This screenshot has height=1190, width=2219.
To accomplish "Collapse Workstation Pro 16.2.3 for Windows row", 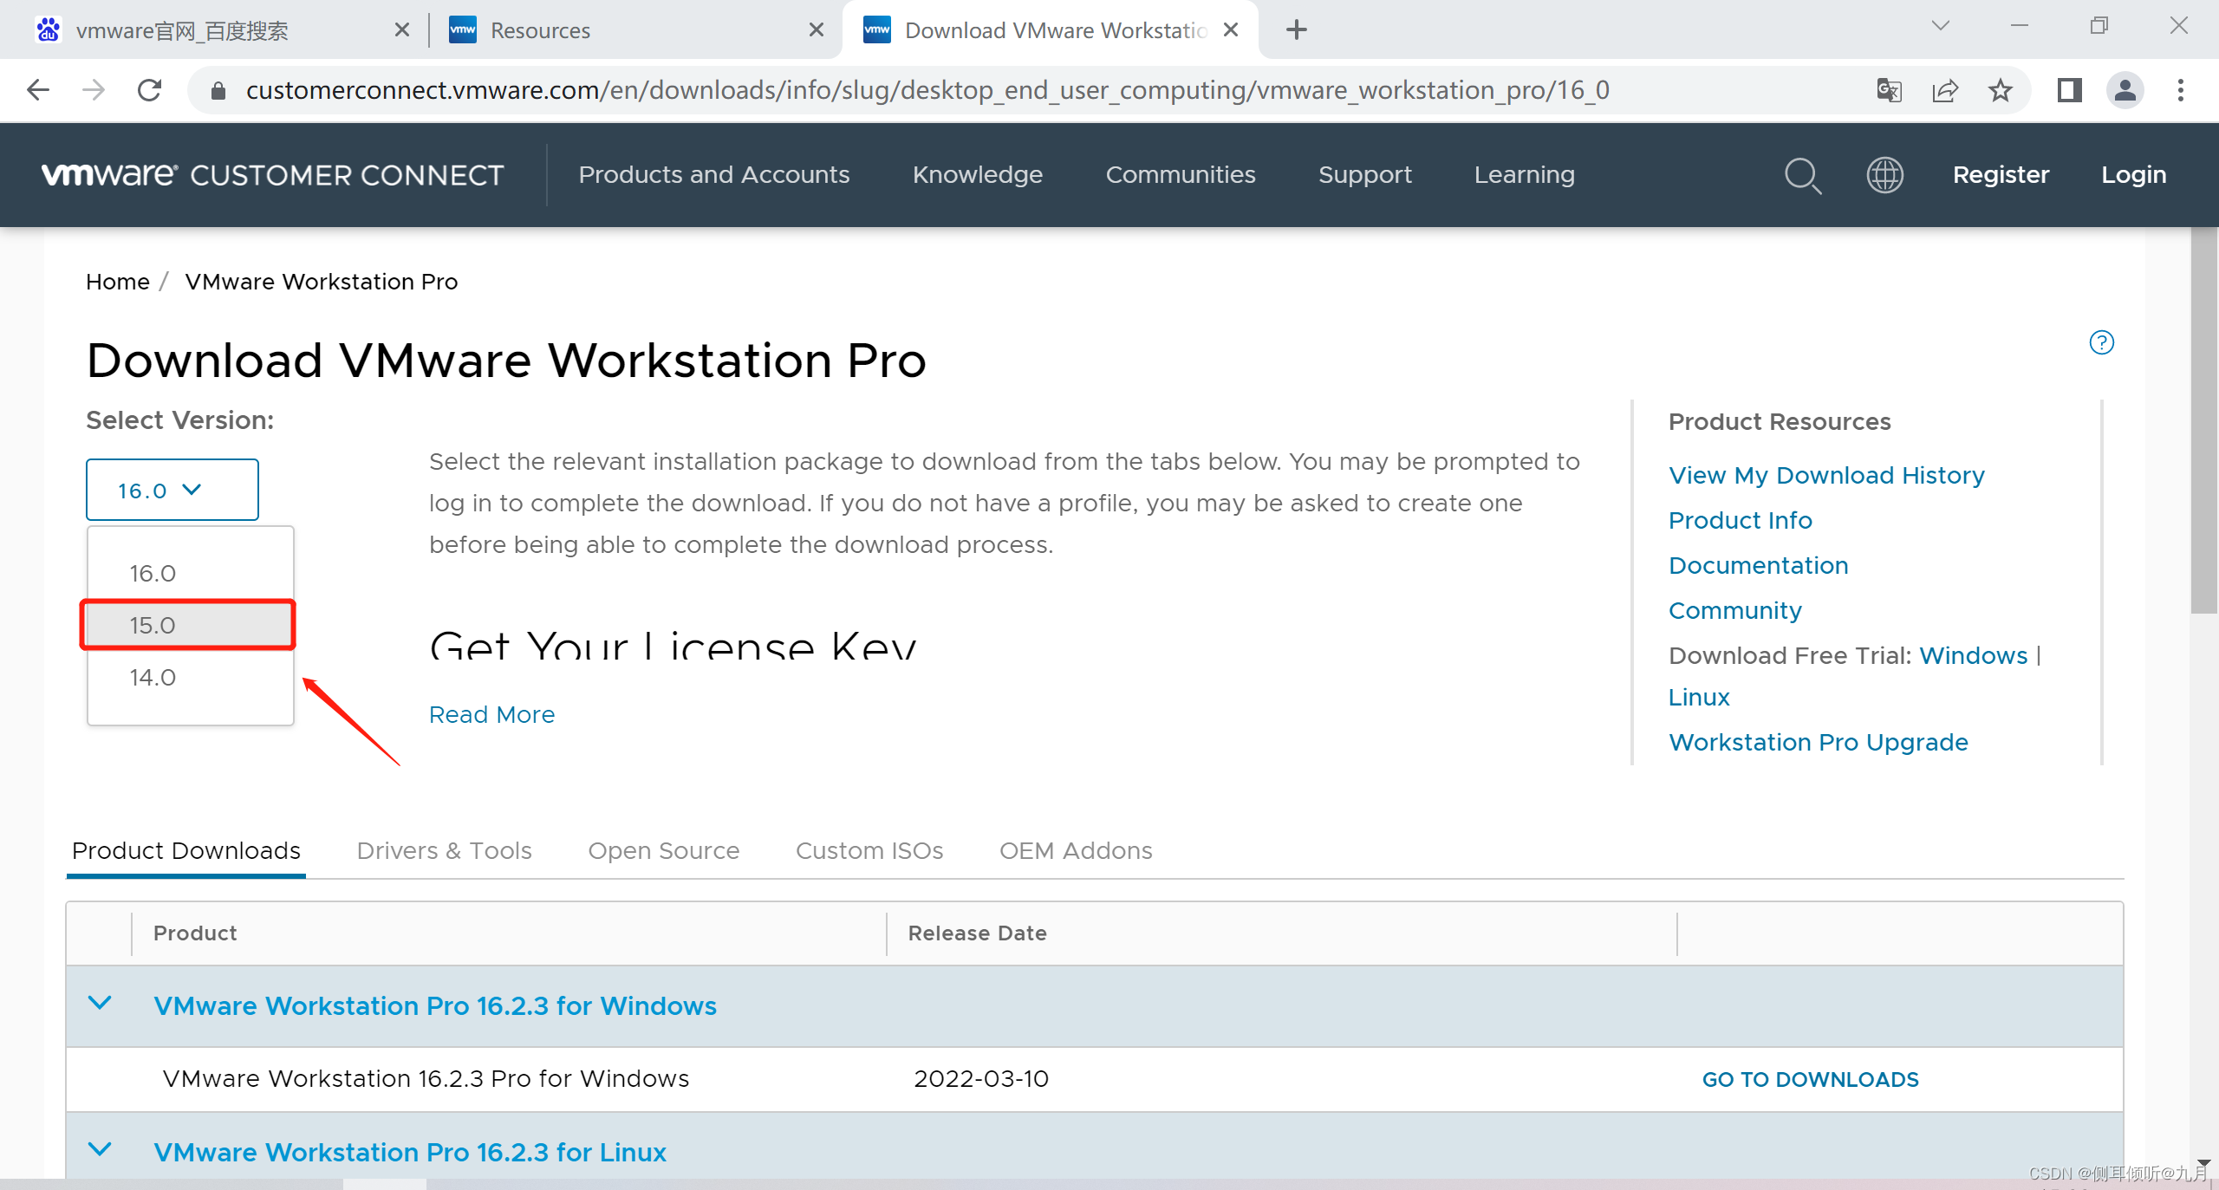I will [100, 1004].
